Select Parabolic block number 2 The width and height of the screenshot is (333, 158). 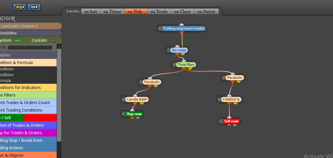click(x=152, y=82)
